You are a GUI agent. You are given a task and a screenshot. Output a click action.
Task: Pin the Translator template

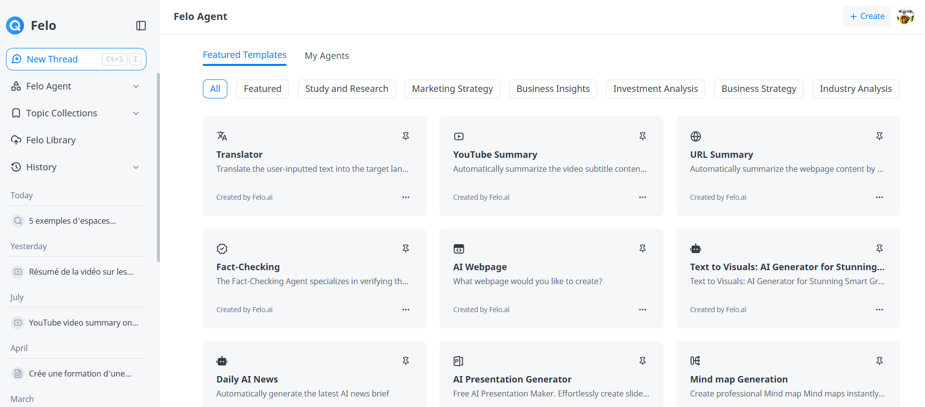pos(405,136)
